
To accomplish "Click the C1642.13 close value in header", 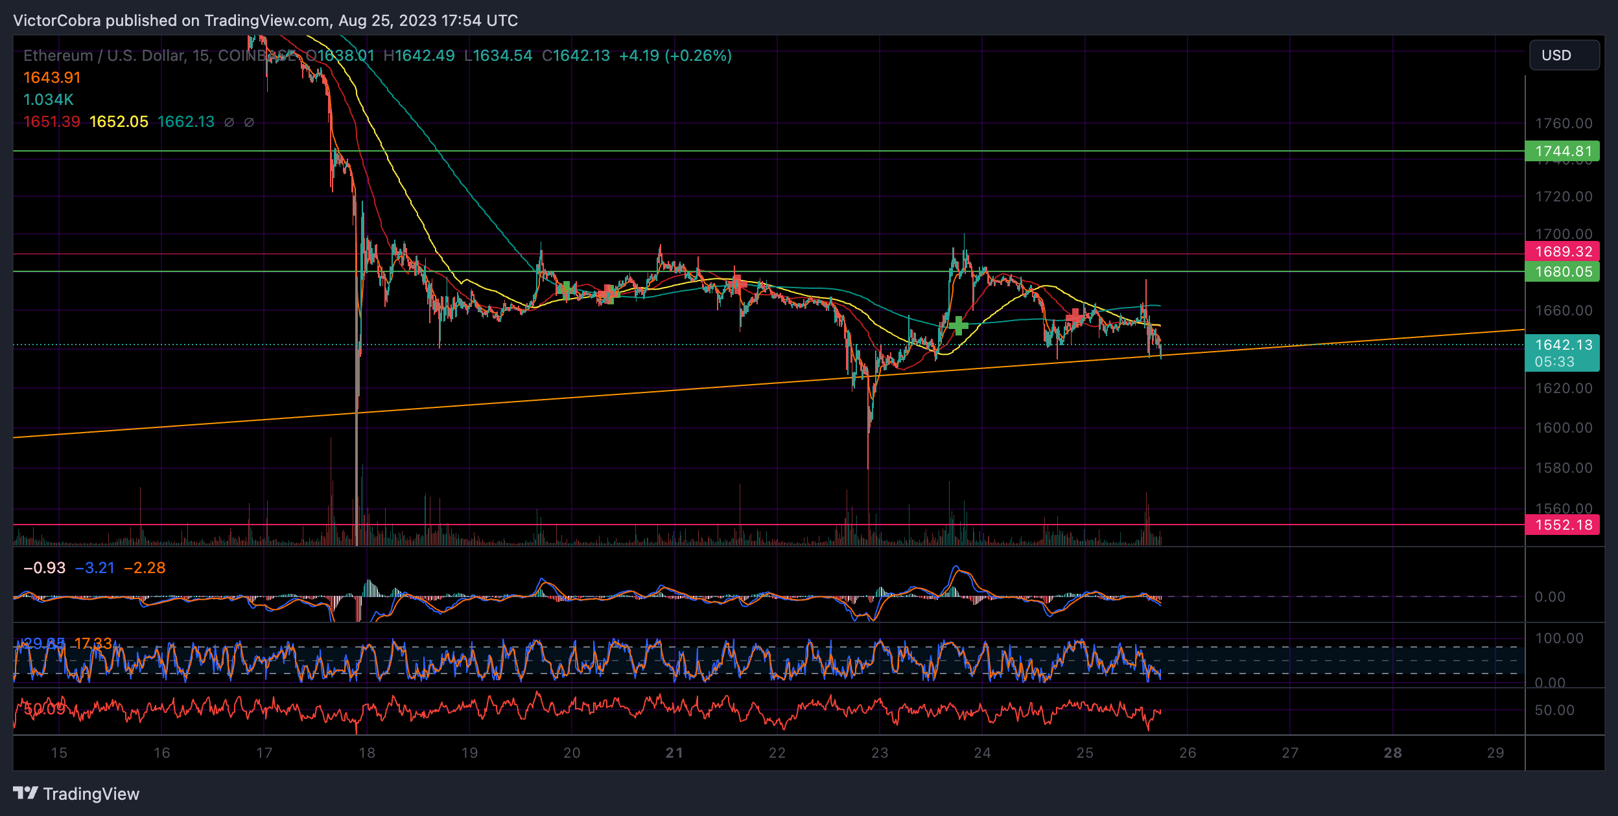I will (576, 56).
